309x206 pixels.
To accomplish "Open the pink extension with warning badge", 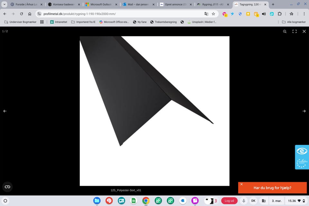I will (x=225, y=14).
